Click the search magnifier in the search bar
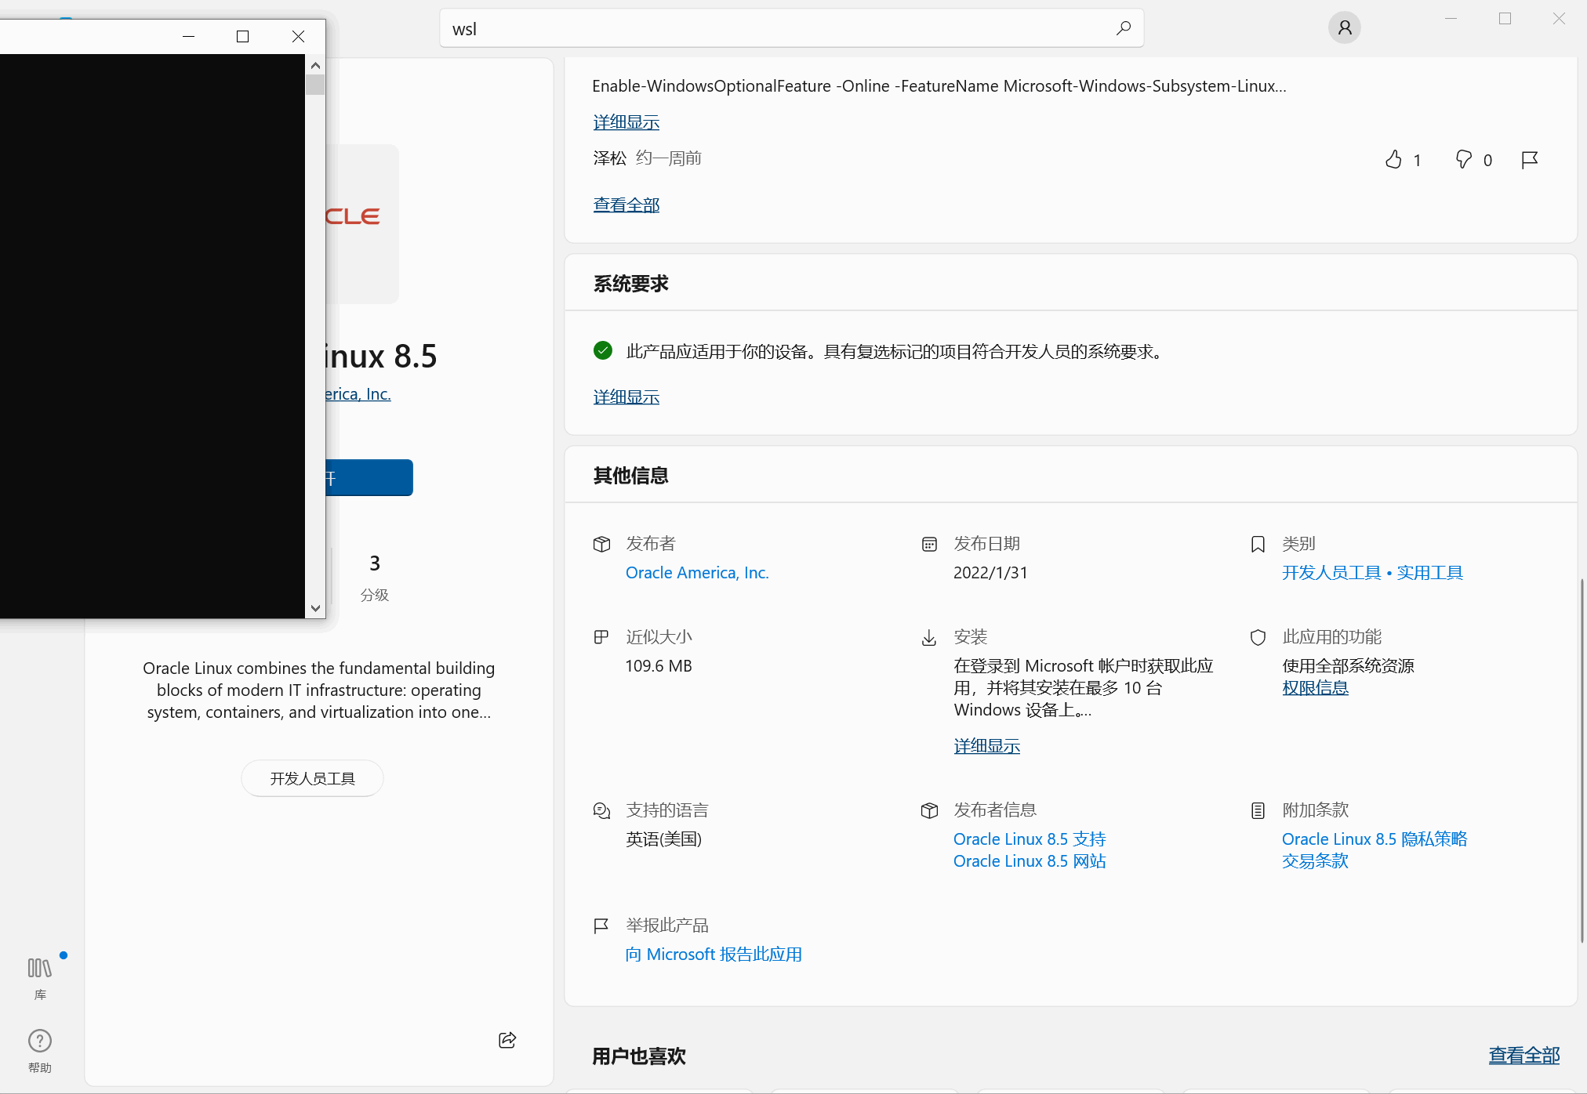1587x1094 pixels. click(x=1124, y=28)
